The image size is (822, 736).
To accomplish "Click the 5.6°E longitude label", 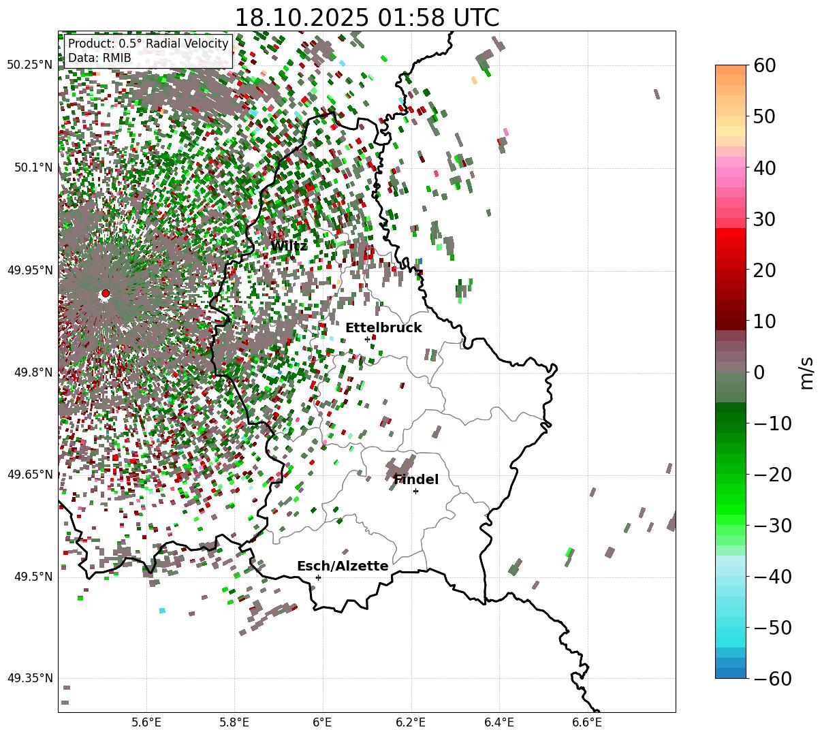I will [x=146, y=722].
